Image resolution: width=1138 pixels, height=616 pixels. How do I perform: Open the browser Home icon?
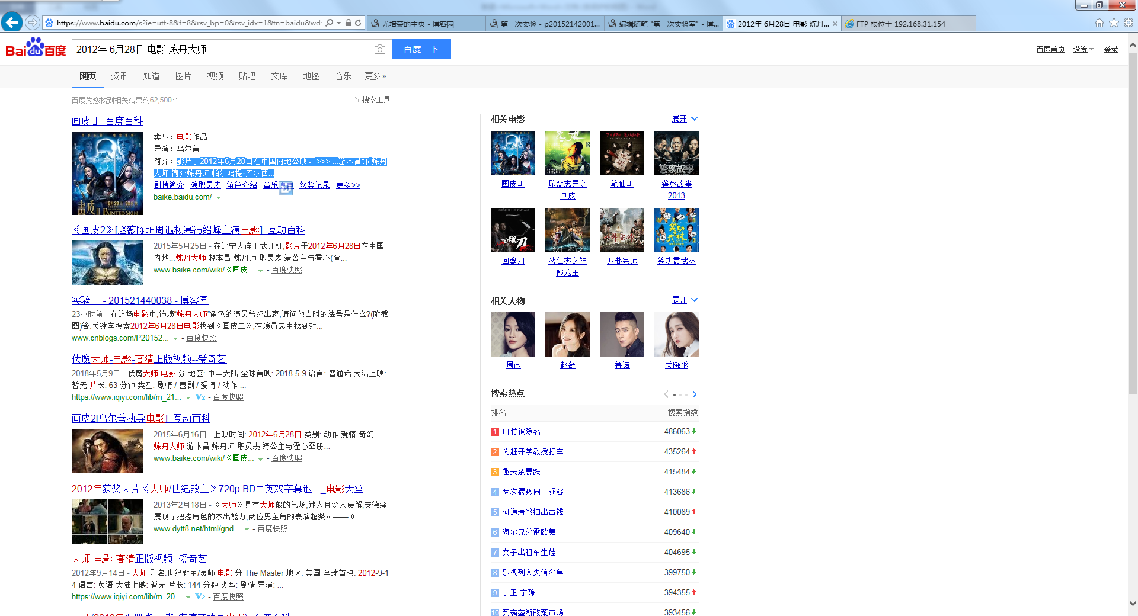tap(1099, 23)
